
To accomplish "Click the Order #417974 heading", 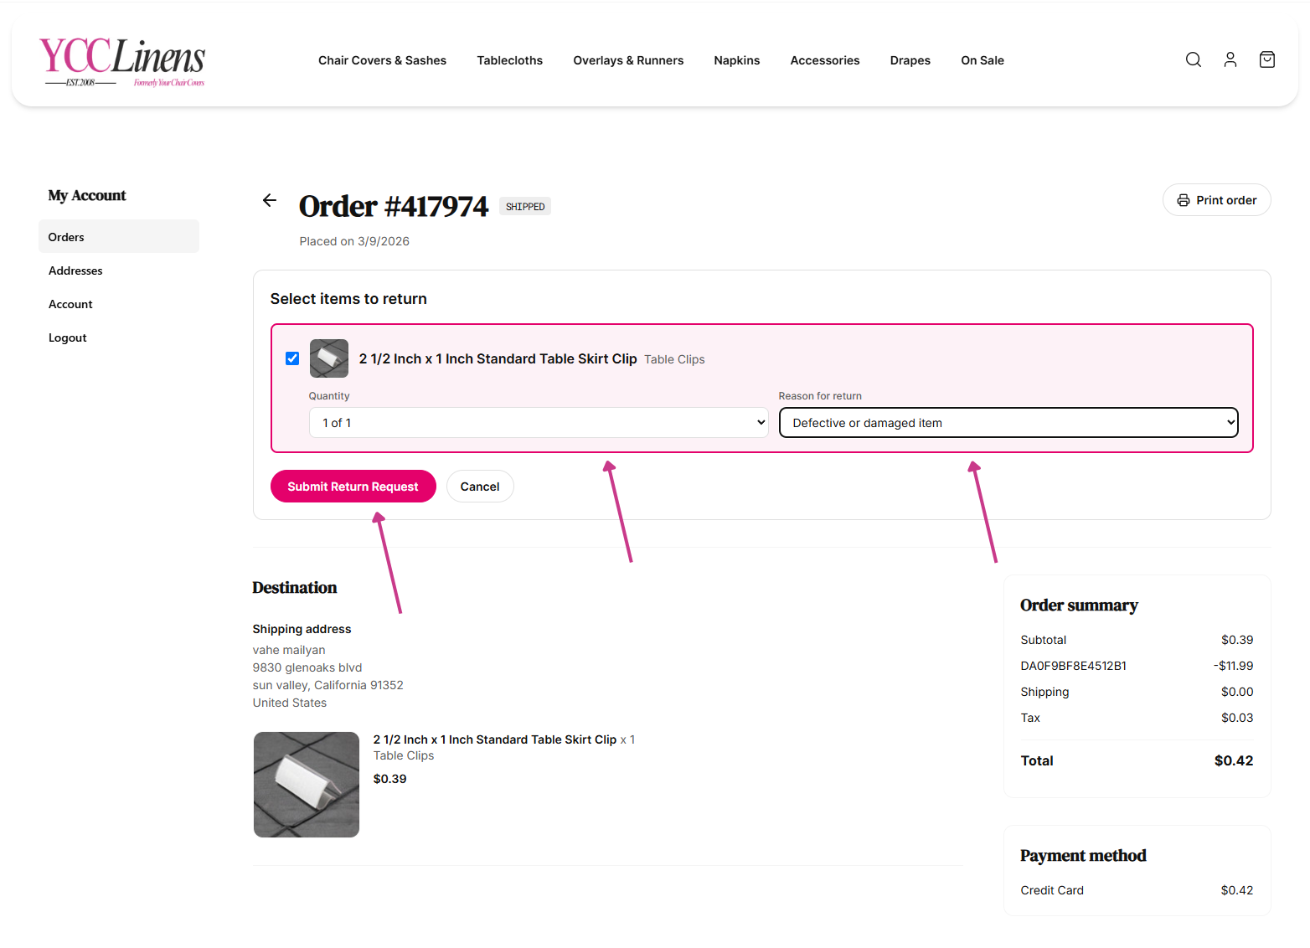I will tap(394, 206).
